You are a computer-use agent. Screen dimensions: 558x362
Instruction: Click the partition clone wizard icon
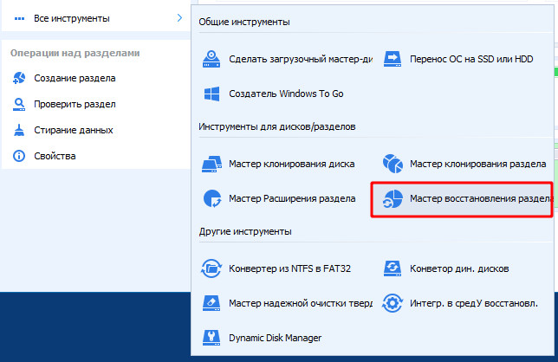point(393,164)
